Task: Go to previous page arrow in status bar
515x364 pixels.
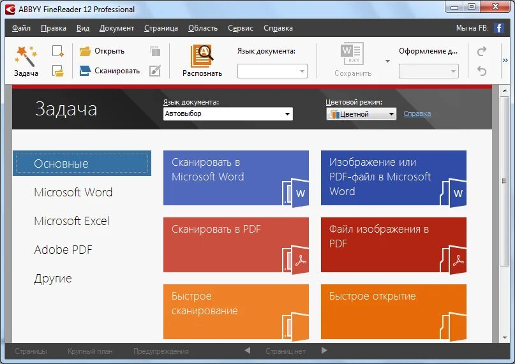Action: pos(248,351)
